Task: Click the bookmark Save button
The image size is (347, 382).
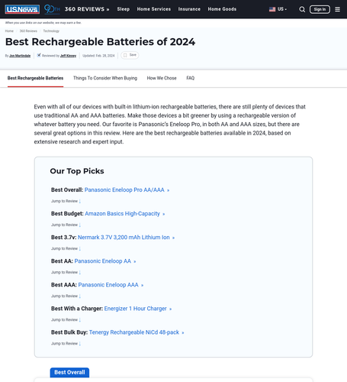Action: (x=130, y=55)
